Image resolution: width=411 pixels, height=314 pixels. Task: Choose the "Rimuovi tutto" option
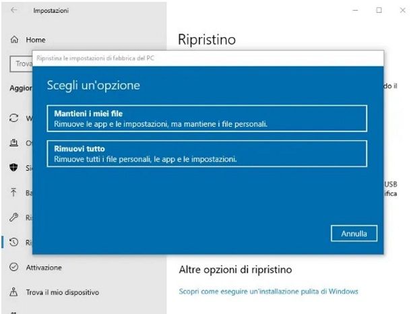tap(208, 154)
